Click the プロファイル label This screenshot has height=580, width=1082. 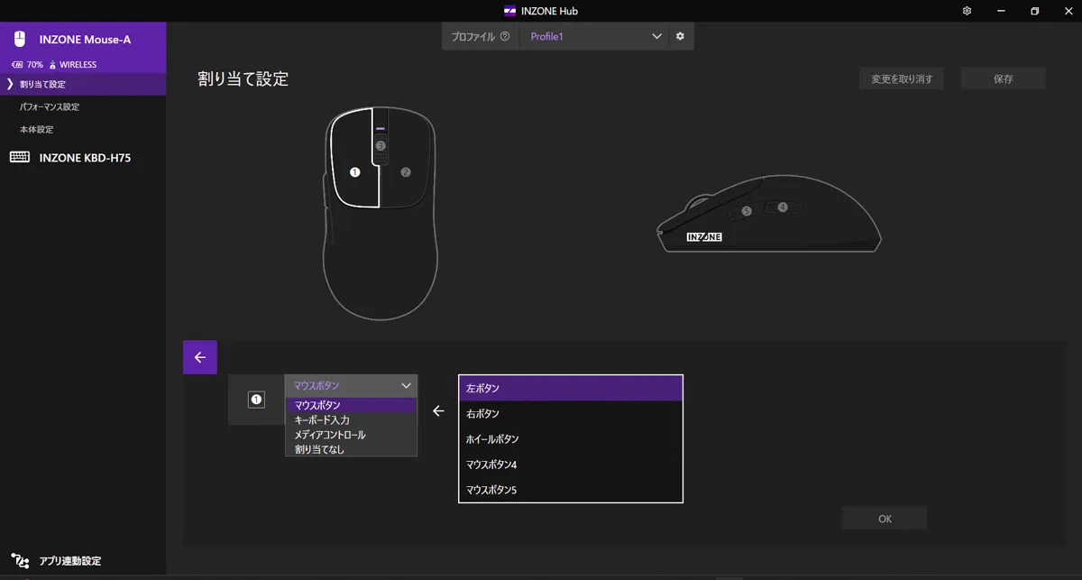[473, 37]
